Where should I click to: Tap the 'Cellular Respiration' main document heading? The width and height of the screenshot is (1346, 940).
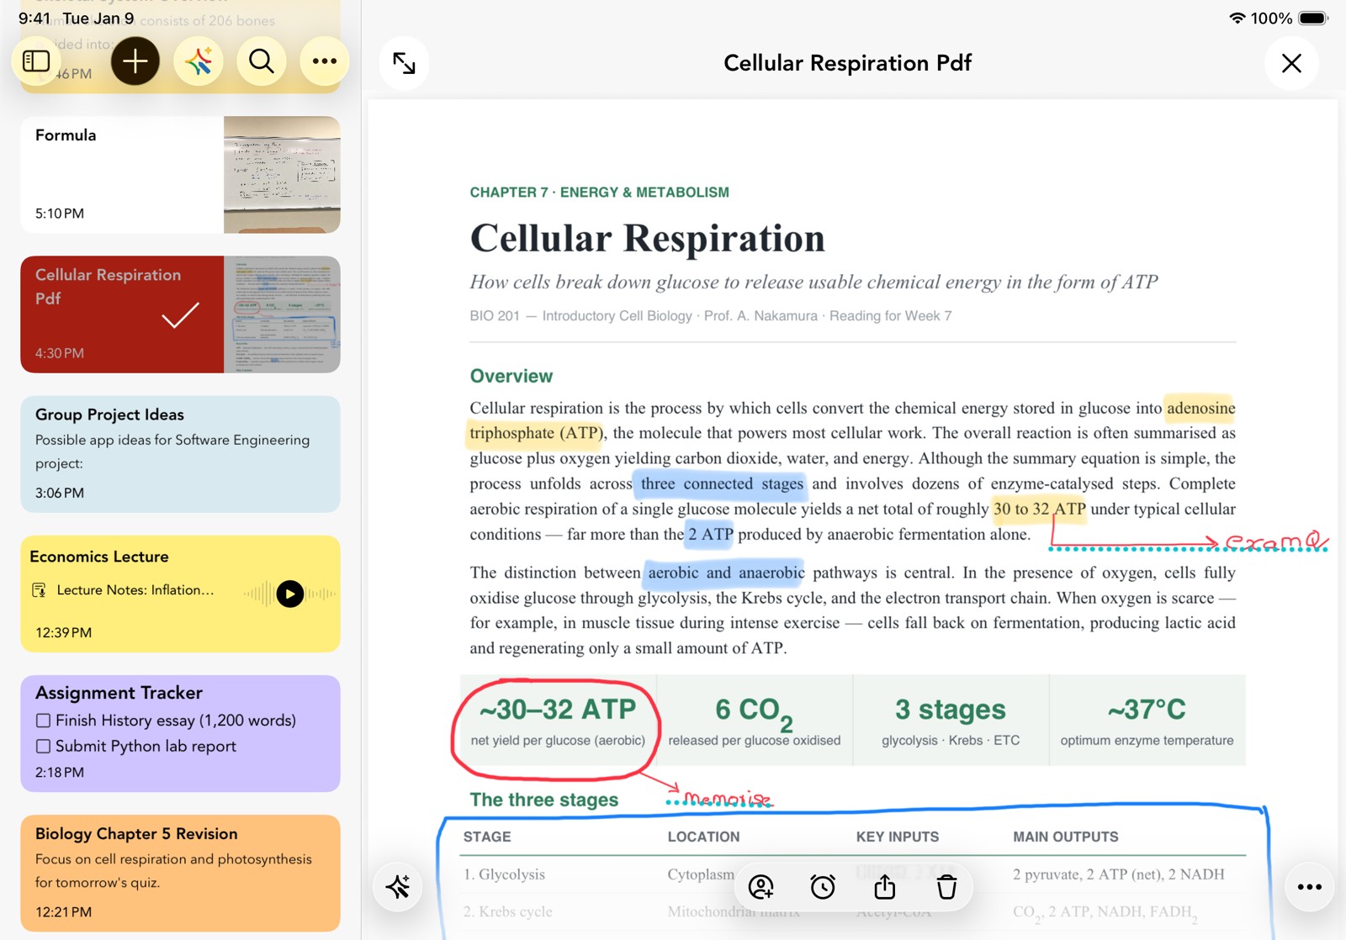pos(647,238)
